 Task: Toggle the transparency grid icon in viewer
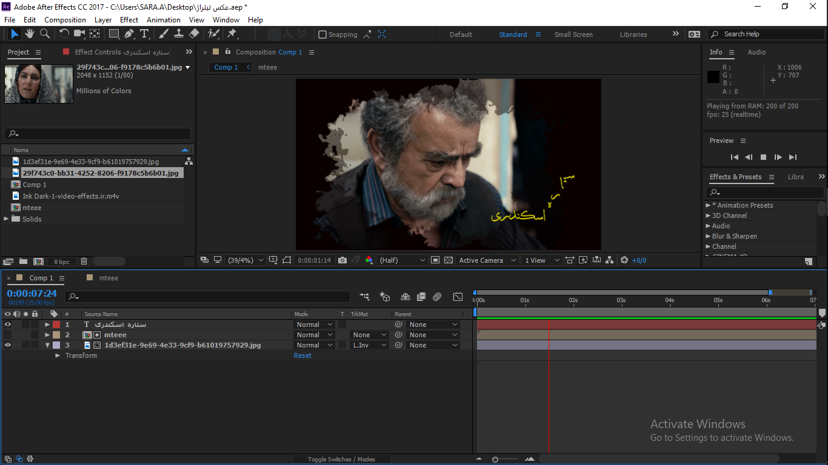[449, 260]
